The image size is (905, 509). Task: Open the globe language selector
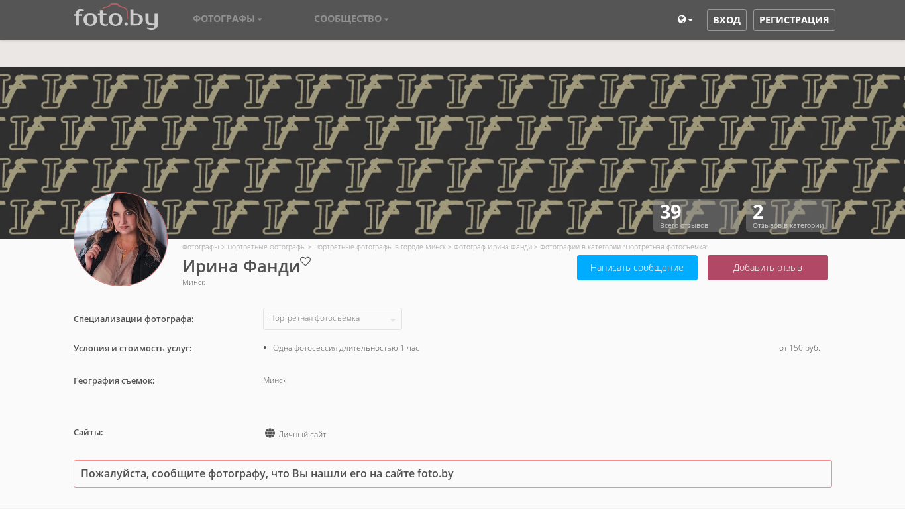pyautogui.click(x=684, y=20)
